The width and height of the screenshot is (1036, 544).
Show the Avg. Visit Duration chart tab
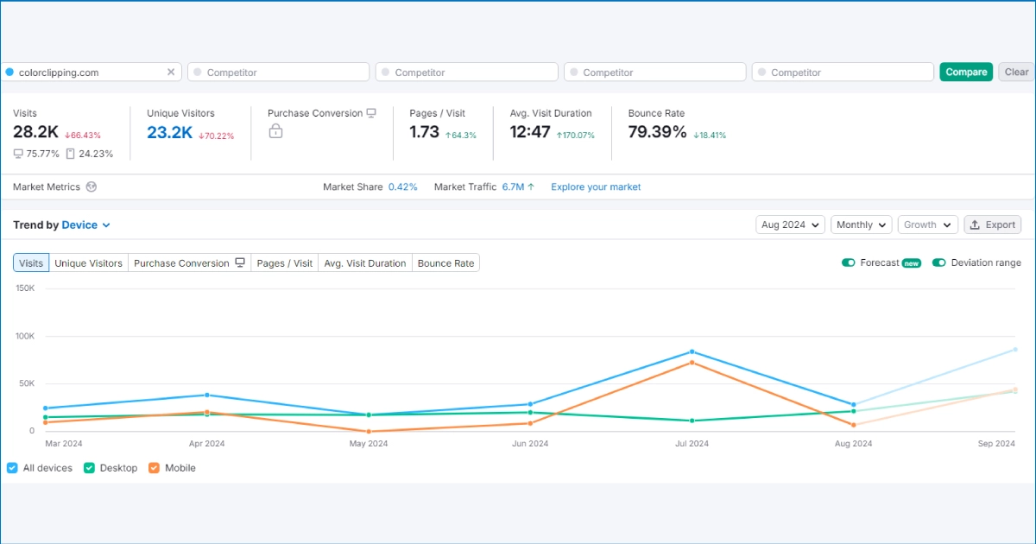tap(365, 263)
